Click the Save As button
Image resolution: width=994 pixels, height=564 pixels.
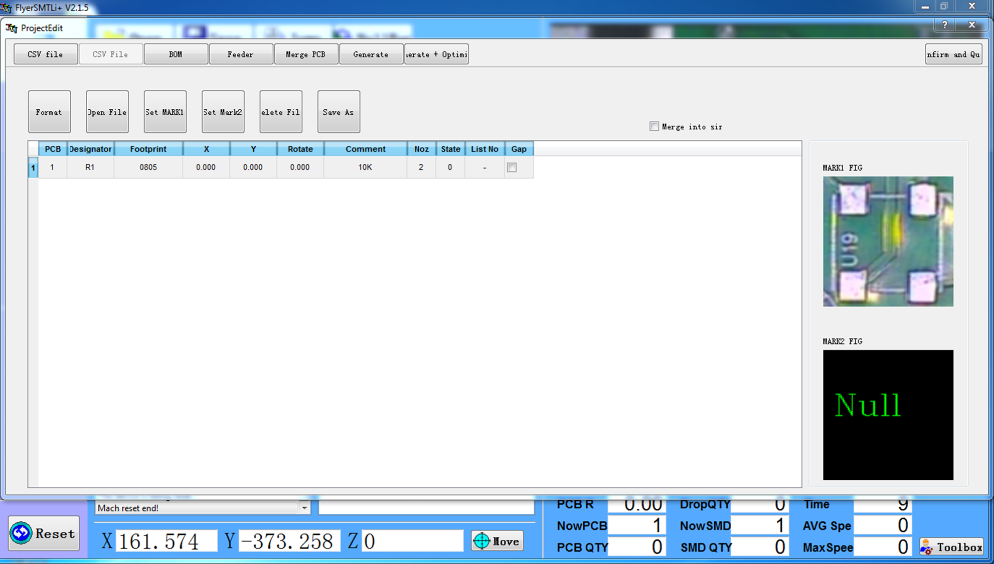point(339,112)
